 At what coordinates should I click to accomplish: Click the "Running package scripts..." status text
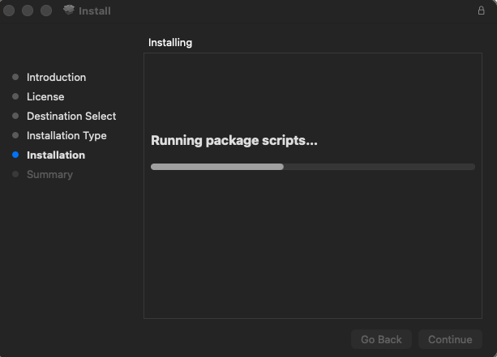(234, 141)
